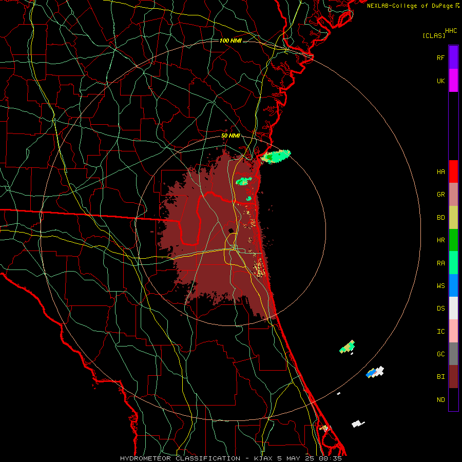Click the DS legend label
Viewport: 462px width, 462px height.
(440, 309)
